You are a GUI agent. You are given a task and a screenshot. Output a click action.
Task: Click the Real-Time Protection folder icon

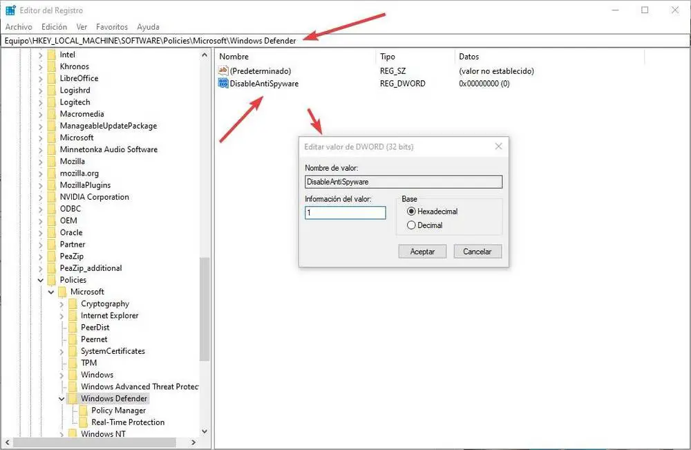tap(84, 422)
